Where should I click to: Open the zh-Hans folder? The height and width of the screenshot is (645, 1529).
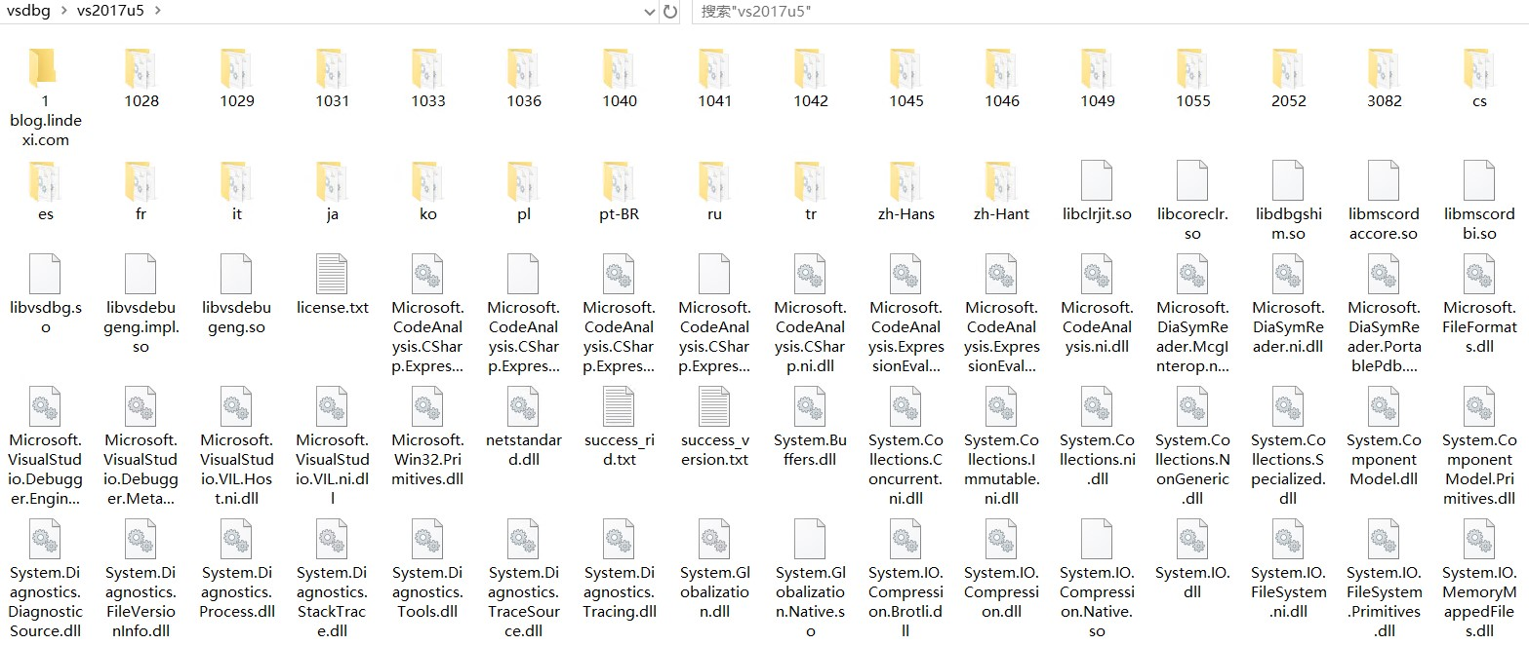point(906,191)
